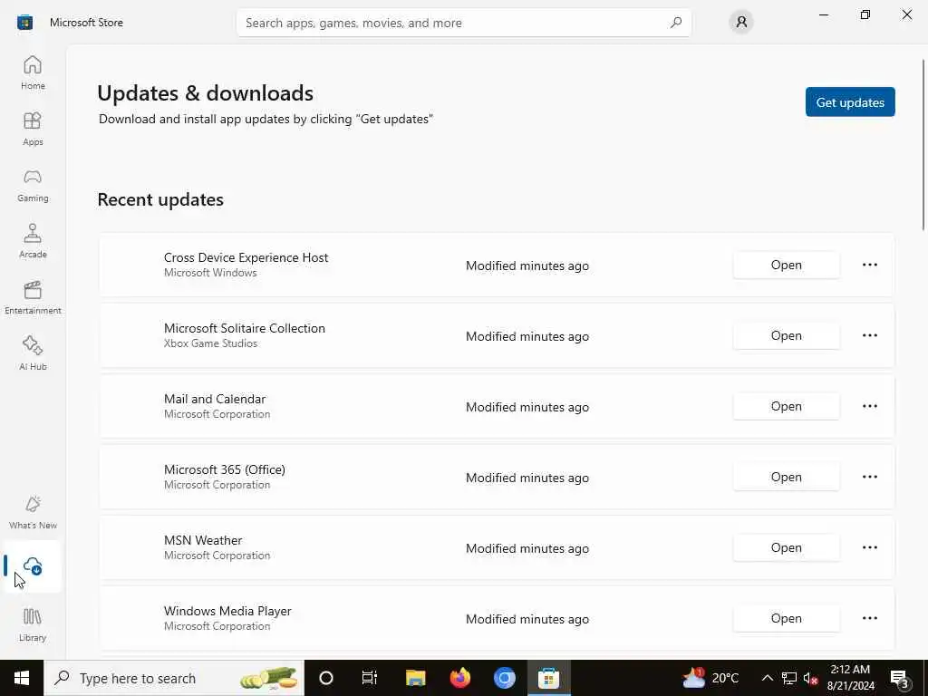Open Windows Media Player app
Image resolution: width=928 pixels, height=696 pixels.
pyautogui.click(x=786, y=618)
